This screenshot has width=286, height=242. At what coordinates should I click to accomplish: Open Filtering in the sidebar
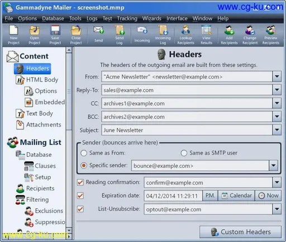click(32, 200)
